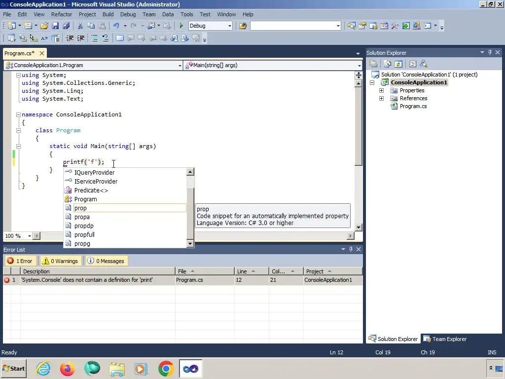Open Internet Explorer from taskbar
This screenshot has width=505, height=379.
point(43,368)
